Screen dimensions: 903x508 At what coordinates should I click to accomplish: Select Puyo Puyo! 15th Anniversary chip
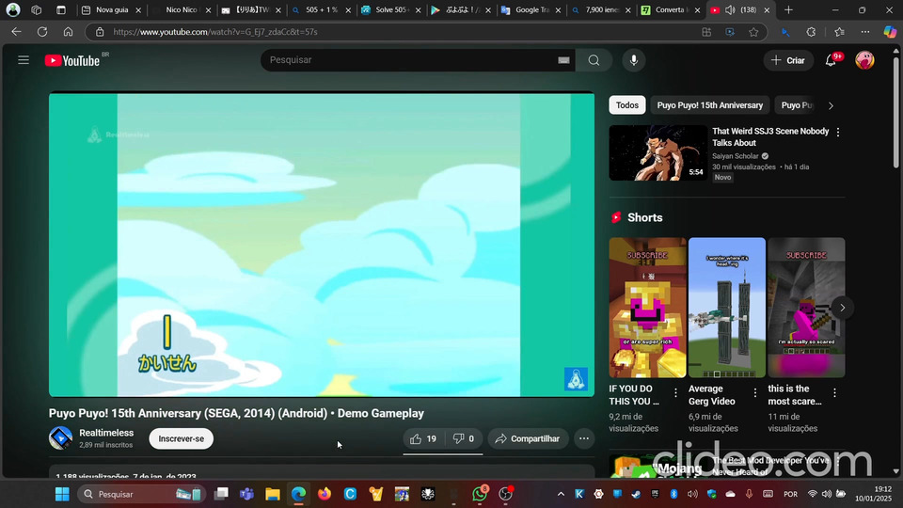(709, 105)
